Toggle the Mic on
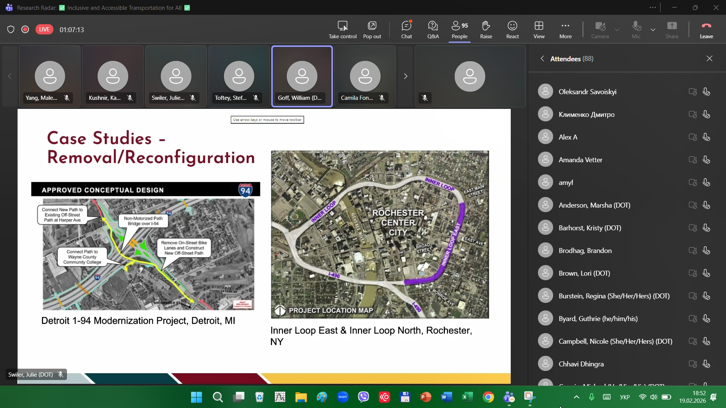The height and width of the screenshot is (408, 726). click(636, 29)
